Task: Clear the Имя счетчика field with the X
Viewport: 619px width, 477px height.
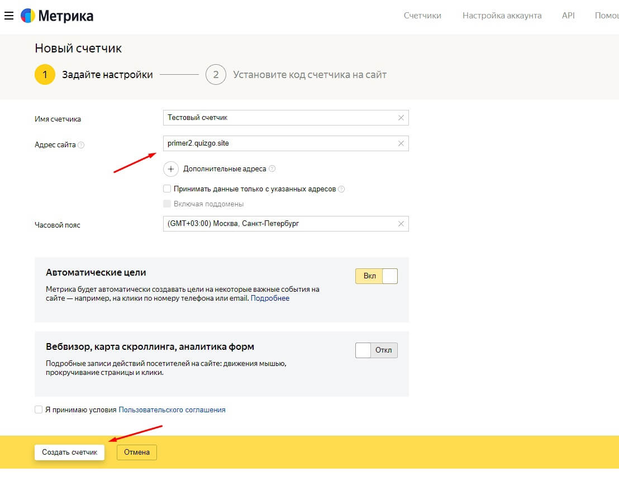Action: click(x=401, y=118)
